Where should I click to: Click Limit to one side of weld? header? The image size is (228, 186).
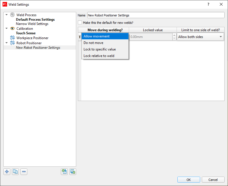200,30
